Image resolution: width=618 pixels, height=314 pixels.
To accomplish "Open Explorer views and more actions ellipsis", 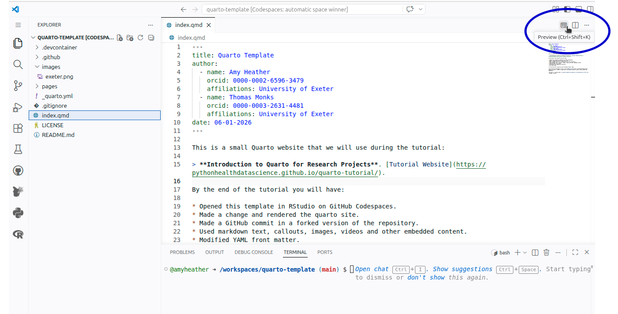I will pos(151,25).
